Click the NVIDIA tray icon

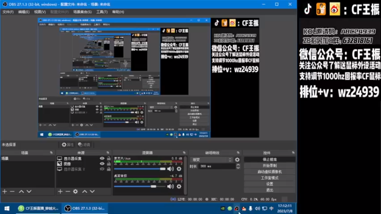point(223,208)
